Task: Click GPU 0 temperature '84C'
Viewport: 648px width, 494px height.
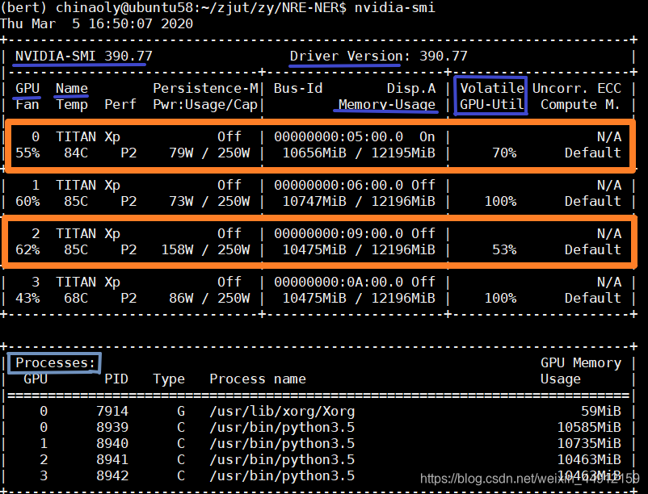Action: 76,153
